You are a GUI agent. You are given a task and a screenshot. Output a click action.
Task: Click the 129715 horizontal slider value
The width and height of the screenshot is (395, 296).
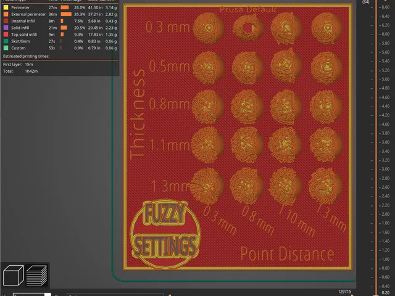[344, 292]
